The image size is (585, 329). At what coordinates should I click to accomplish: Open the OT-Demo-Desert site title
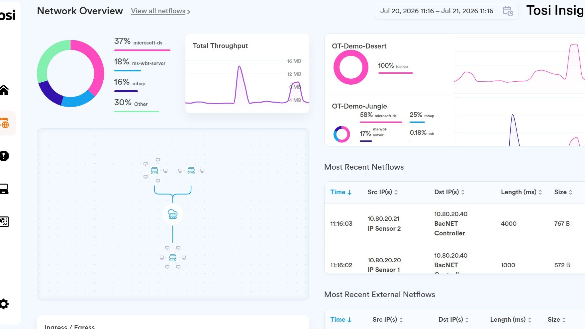(359, 46)
